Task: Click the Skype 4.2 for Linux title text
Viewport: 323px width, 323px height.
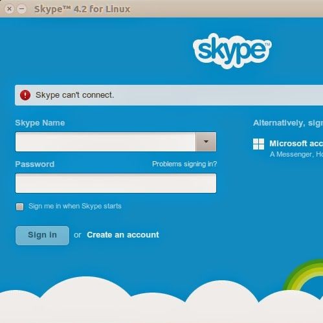Action: pyautogui.click(x=82, y=9)
